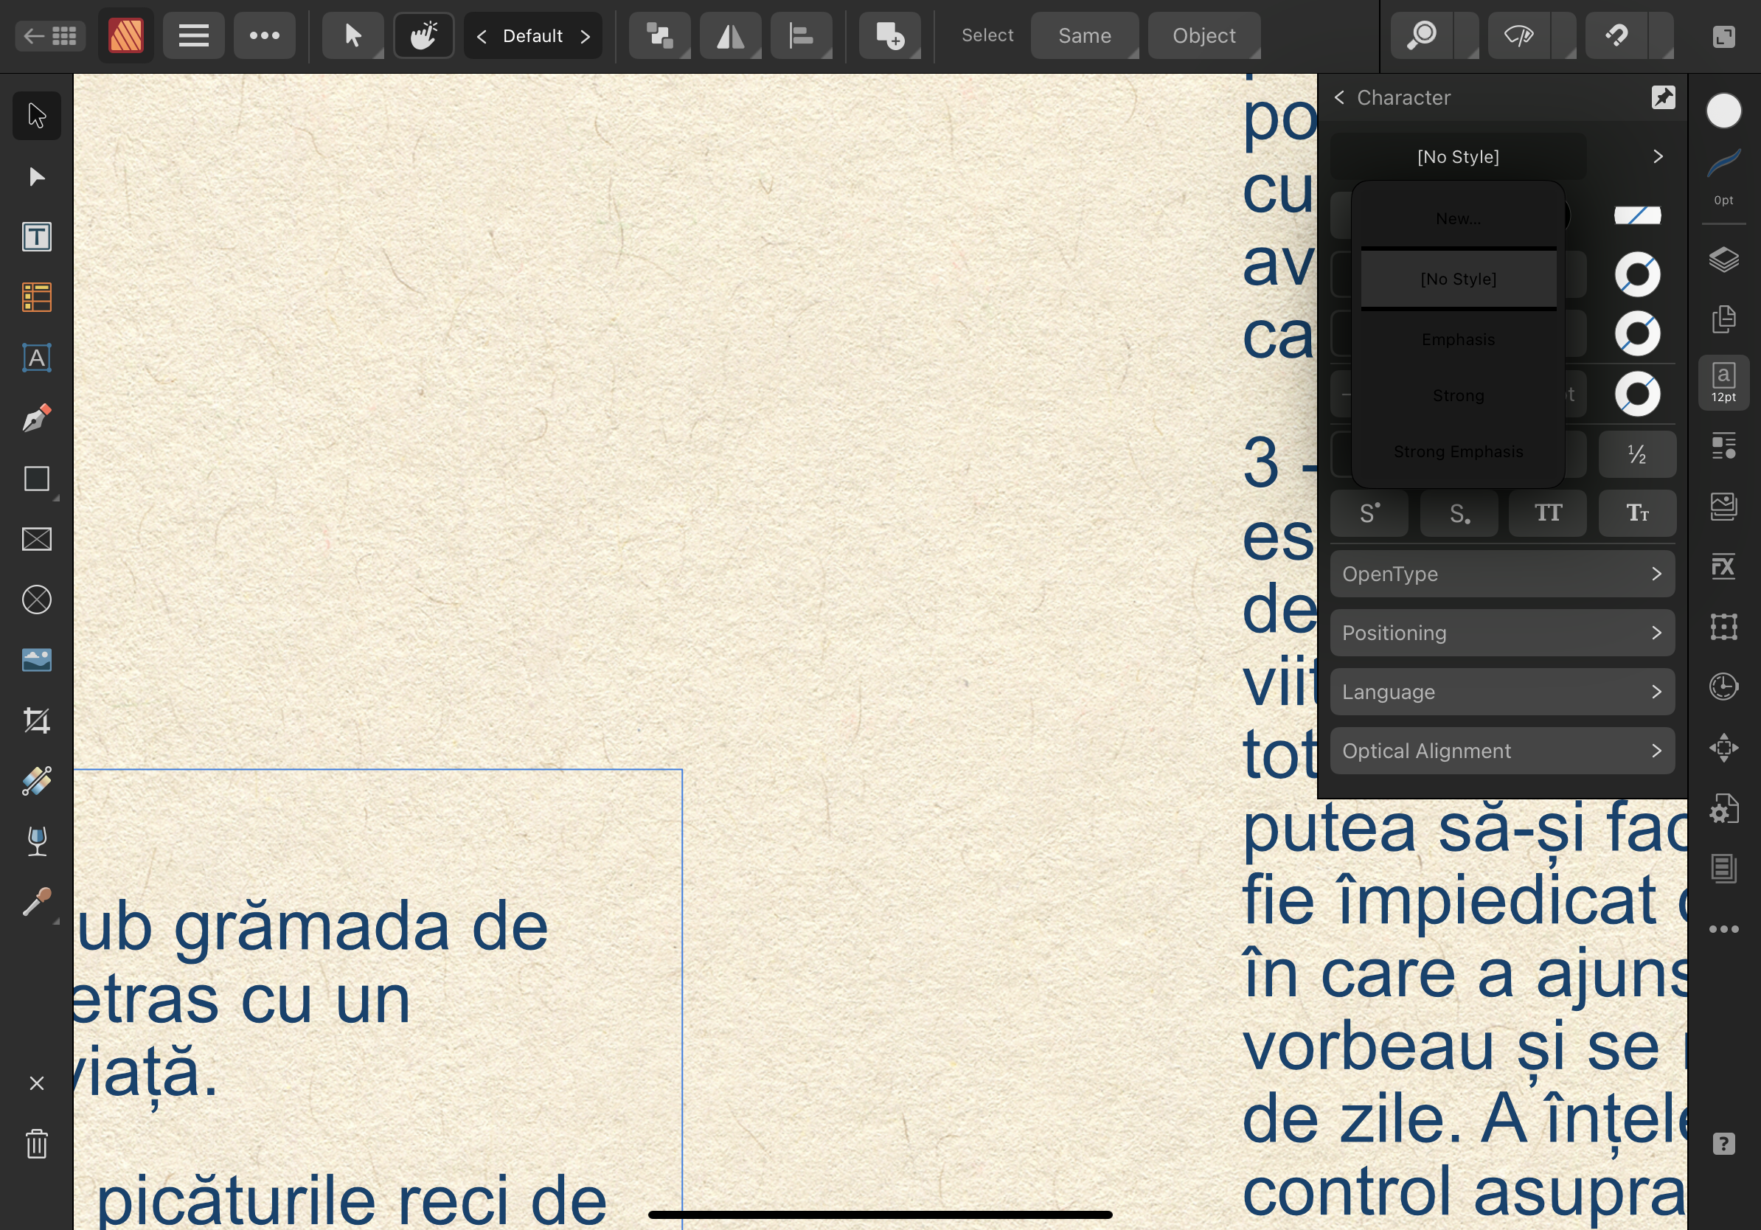This screenshot has height=1230, width=1761.
Task: Select the Picture Frame Rectangle tool
Action: click(36, 539)
